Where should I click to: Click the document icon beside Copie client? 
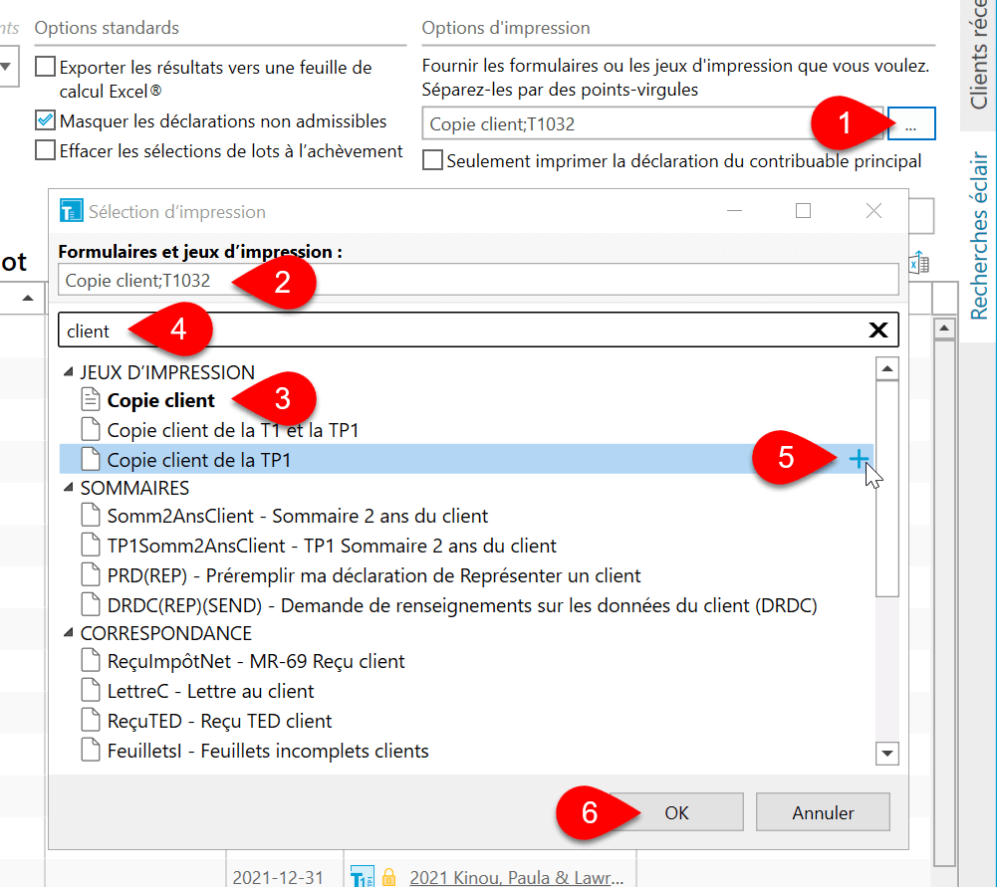91,399
